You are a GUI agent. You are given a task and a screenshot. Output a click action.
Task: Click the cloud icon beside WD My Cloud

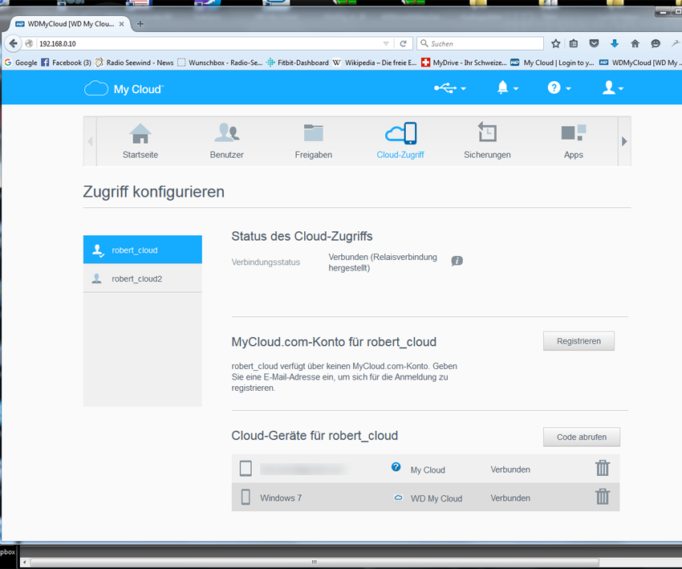point(398,498)
